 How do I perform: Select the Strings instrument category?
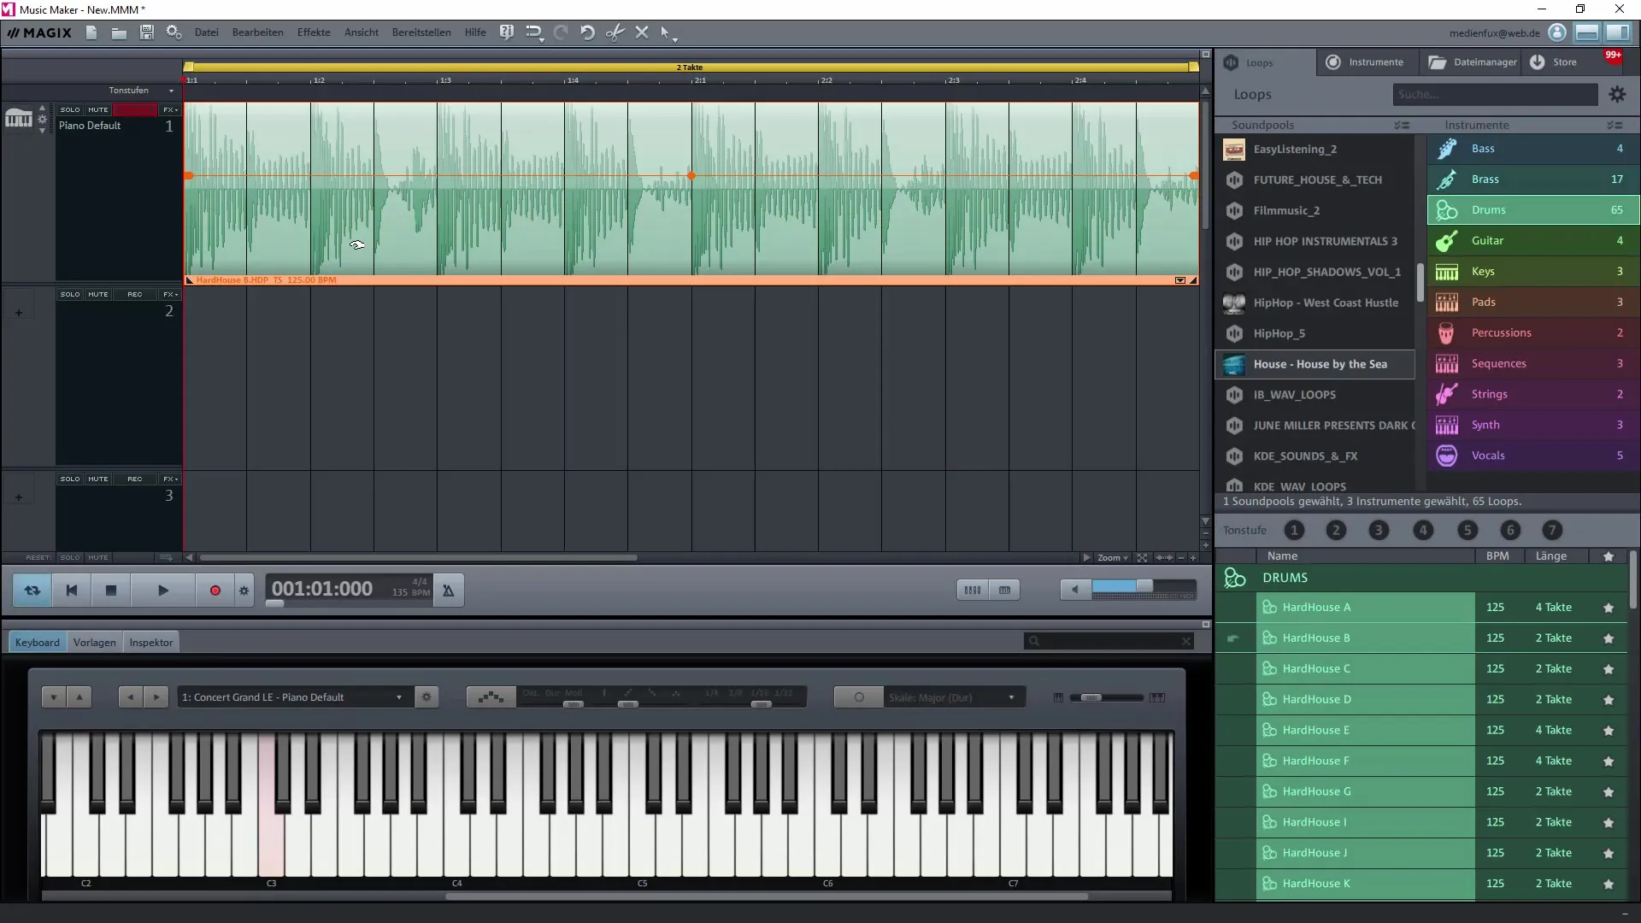coord(1532,394)
